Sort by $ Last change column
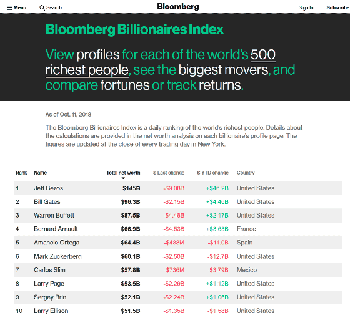The image size is (350, 318). pyautogui.click(x=169, y=173)
